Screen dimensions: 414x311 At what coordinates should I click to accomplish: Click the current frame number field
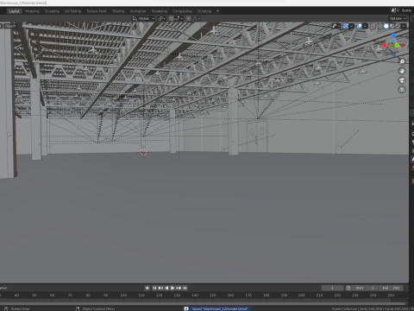(332, 288)
